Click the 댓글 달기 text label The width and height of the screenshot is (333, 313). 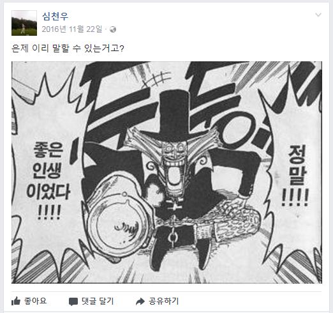click(98, 301)
